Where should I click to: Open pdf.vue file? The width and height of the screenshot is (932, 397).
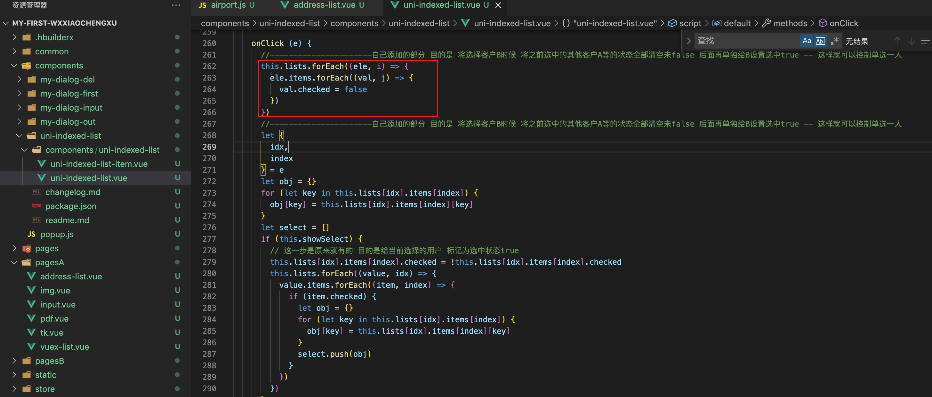point(54,319)
